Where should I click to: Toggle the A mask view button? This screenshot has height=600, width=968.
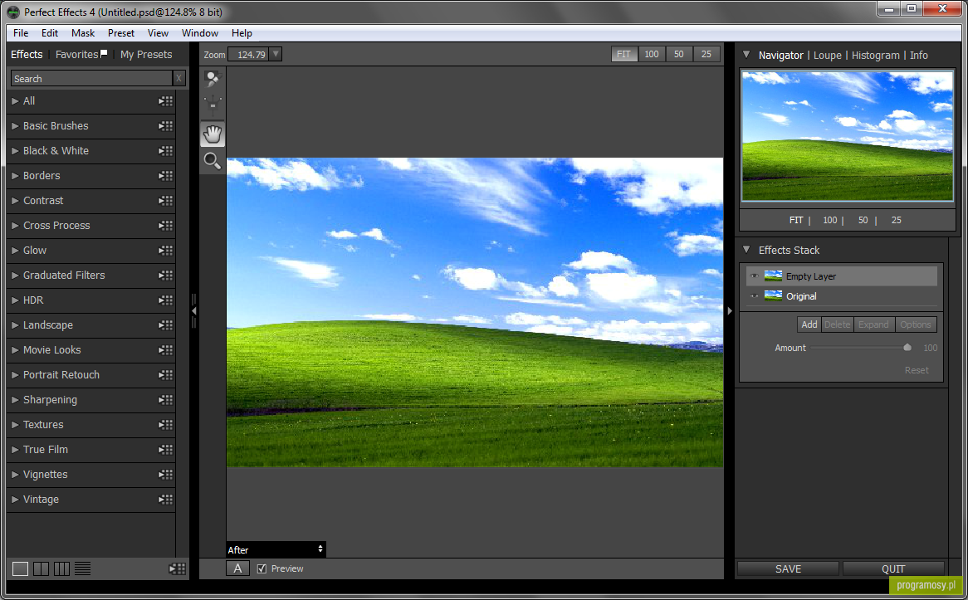click(x=237, y=568)
